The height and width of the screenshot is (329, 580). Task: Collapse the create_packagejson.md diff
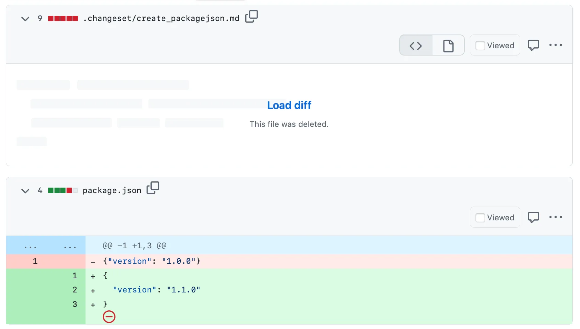(x=25, y=19)
